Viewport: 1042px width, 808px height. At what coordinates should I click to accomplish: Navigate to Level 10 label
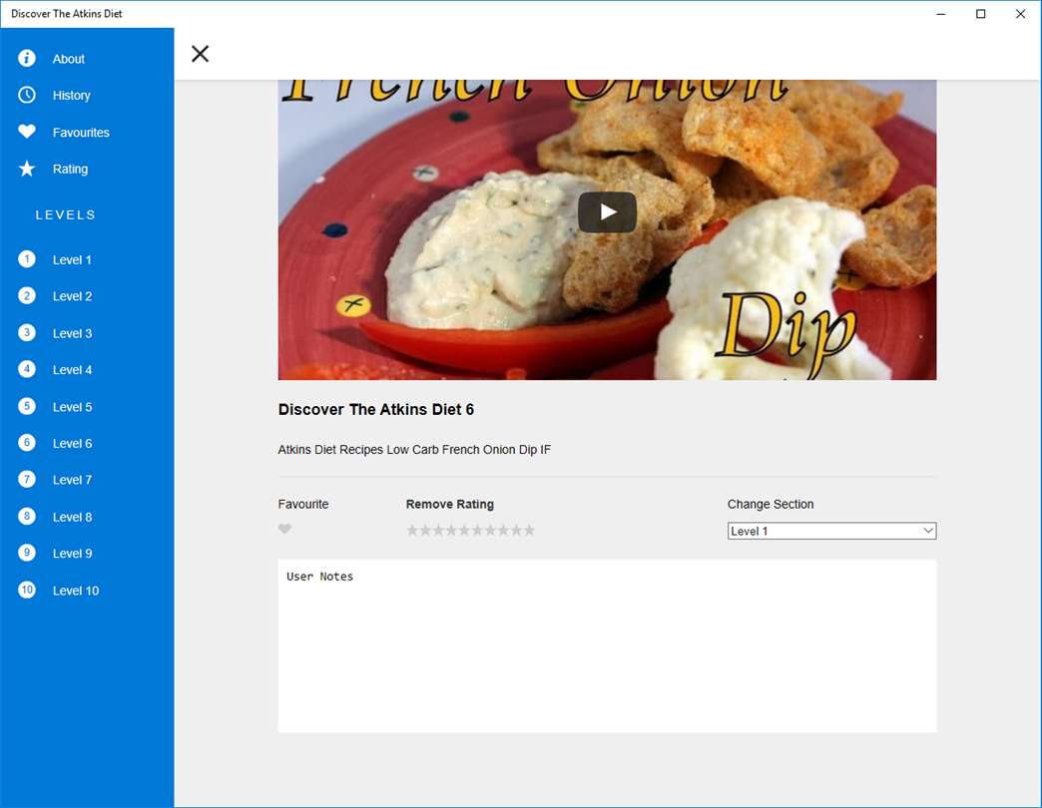[x=76, y=591]
